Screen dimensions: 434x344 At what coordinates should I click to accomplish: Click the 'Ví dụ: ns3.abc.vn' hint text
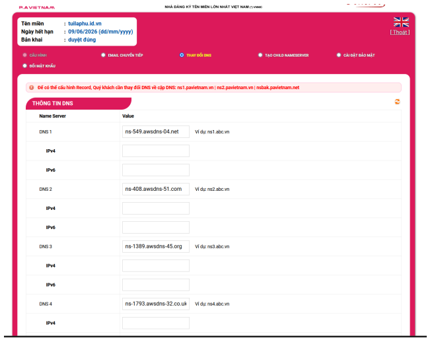point(212,246)
